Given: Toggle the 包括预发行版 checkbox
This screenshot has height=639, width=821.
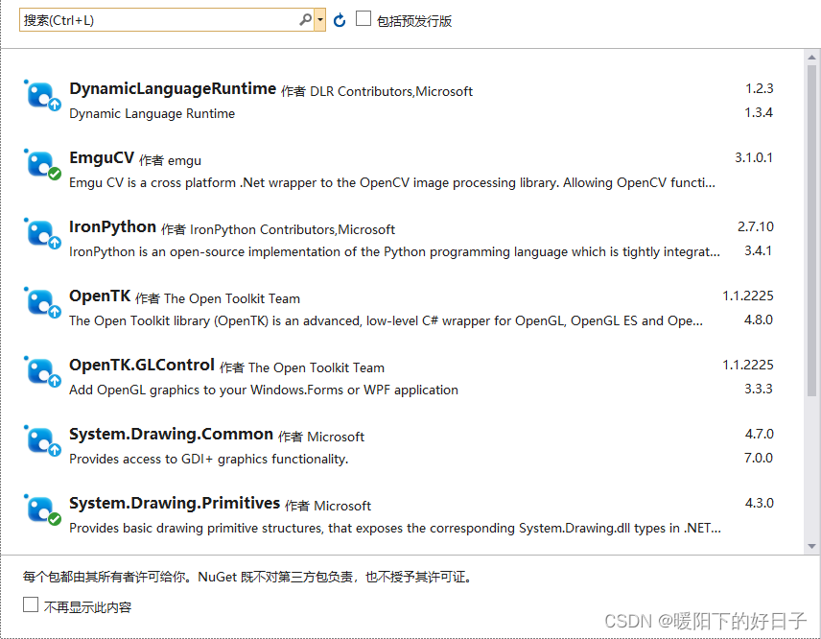Looking at the screenshot, I should [x=364, y=18].
